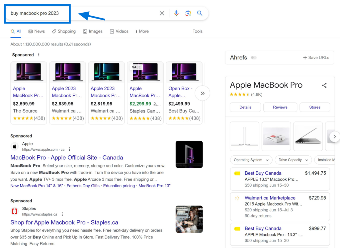Open the three-dot menu beside the Apple result
Screen dimensions: 340x248
point(69,149)
